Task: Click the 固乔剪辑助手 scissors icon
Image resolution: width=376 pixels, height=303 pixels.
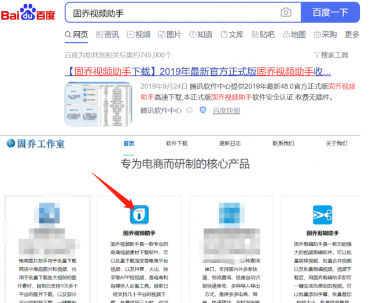Action: [x=323, y=215]
